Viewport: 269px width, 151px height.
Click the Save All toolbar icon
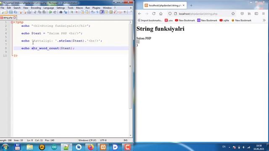coord(16,12)
